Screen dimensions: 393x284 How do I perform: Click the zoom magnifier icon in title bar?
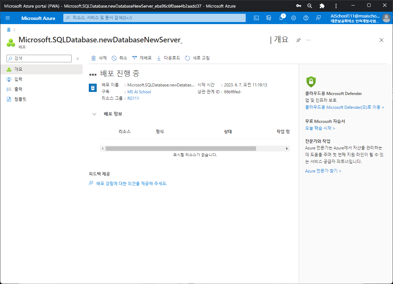coord(310,6)
